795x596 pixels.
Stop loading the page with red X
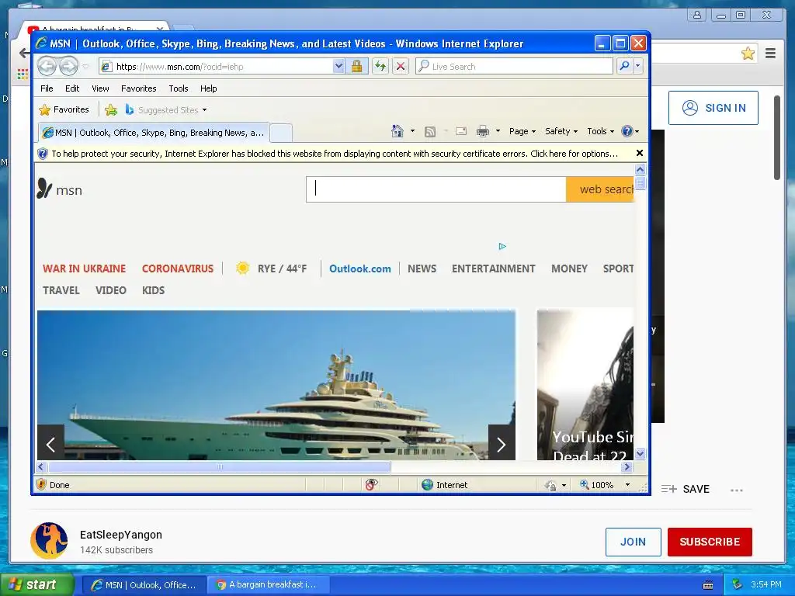(401, 66)
